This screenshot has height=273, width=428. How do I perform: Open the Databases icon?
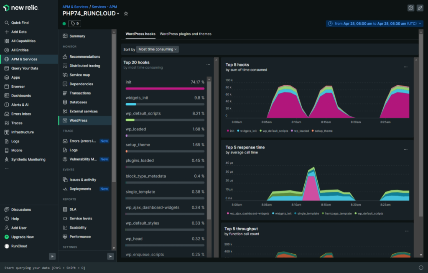click(65, 102)
